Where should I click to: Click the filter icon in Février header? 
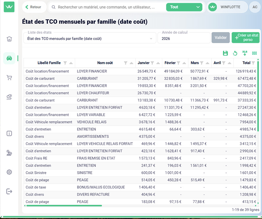coord(178,63)
